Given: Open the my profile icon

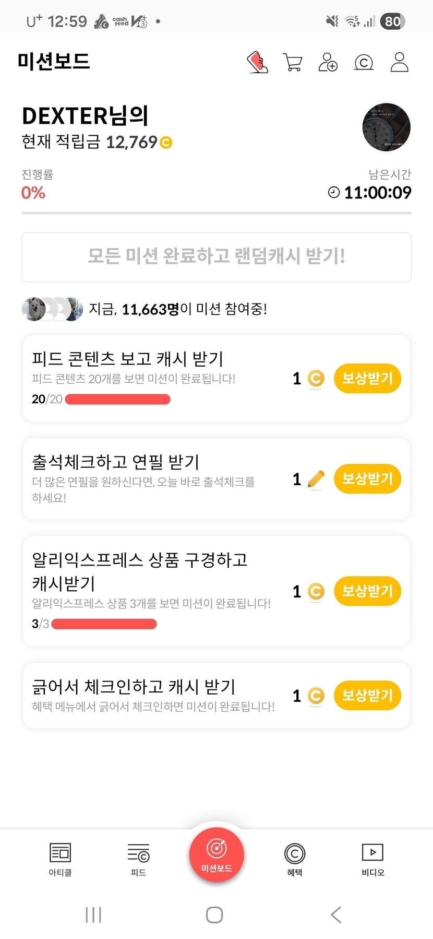Looking at the screenshot, I should [399, 62].
